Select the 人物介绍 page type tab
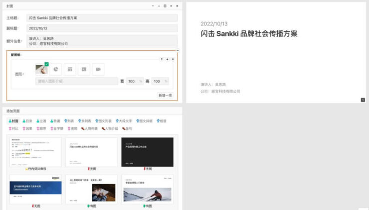 coord(110,128)
